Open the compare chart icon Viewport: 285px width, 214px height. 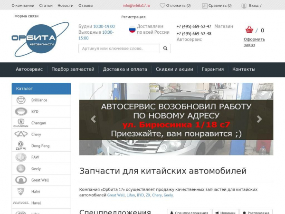click(205, 6)
